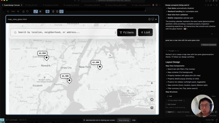
Task: Click the copy icon below chat response
Action: [x=212, y=34]
